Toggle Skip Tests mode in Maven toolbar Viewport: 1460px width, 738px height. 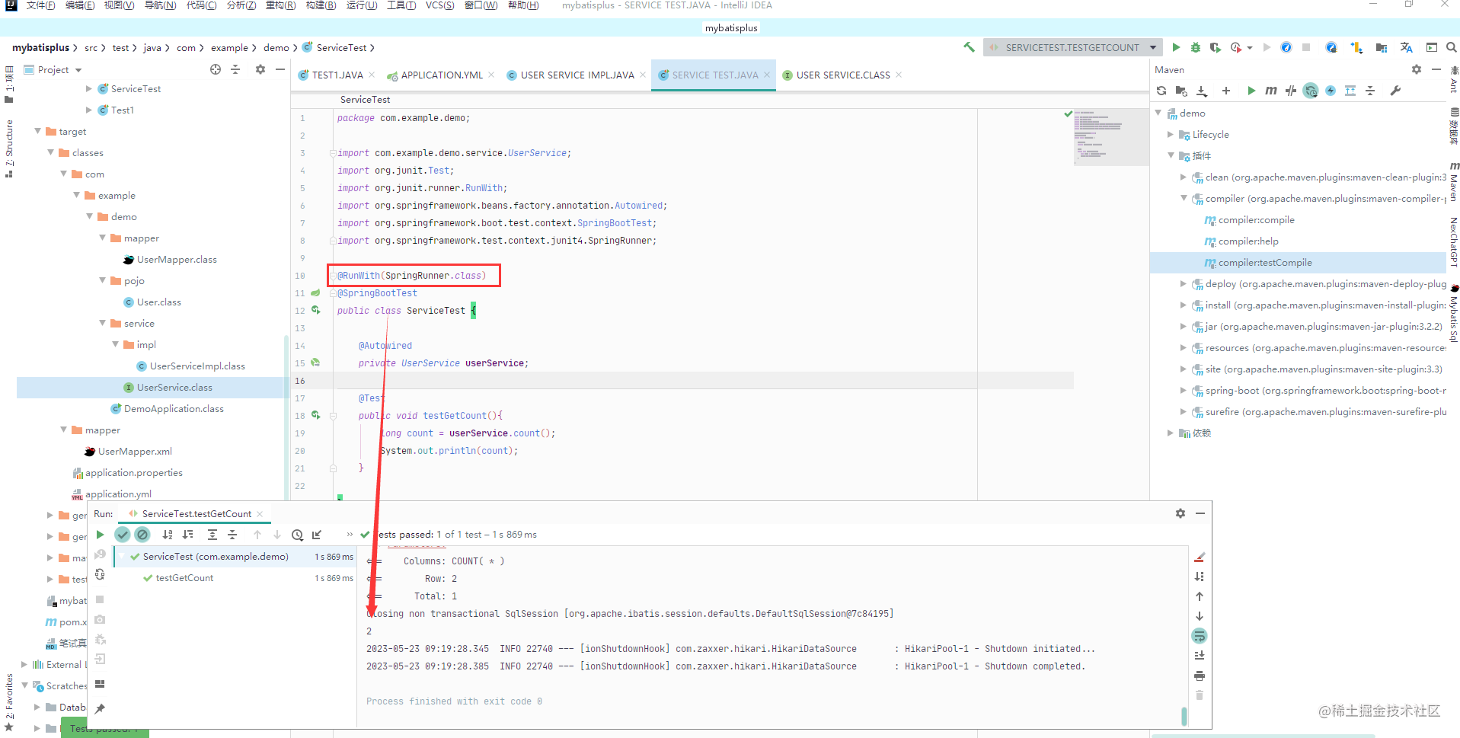coord(1290,91)
